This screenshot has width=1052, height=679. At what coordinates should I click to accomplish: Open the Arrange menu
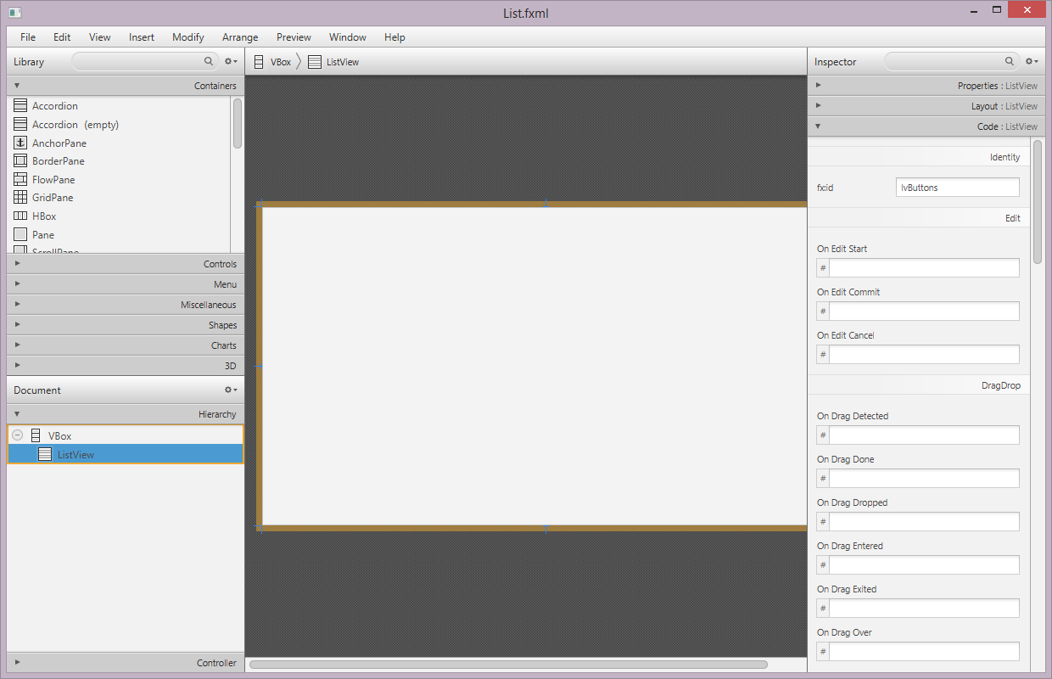click(x=240, y=37)
